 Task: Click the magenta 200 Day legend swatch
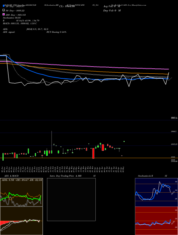click(4, 14)
